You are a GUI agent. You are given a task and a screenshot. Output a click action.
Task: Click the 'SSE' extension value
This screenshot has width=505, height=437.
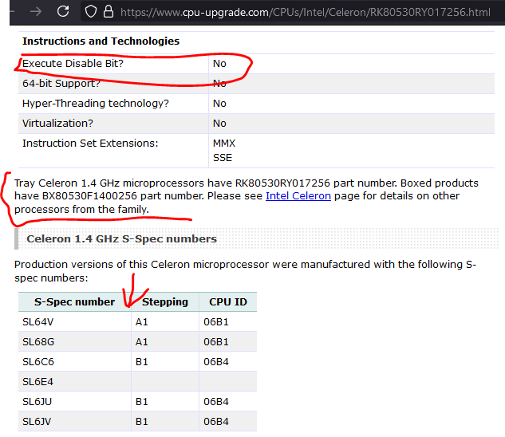coord(223,158)
